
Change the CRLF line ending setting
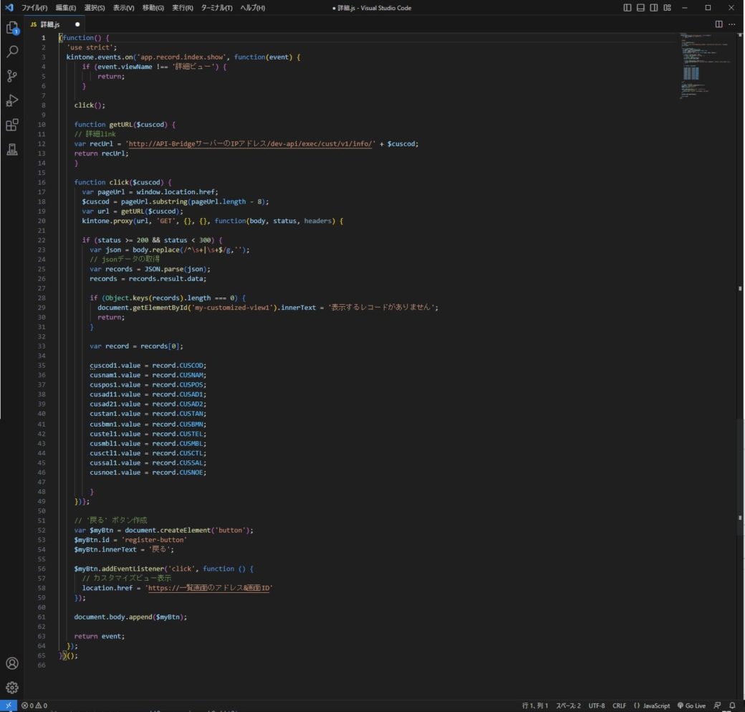tap(619, 705)
